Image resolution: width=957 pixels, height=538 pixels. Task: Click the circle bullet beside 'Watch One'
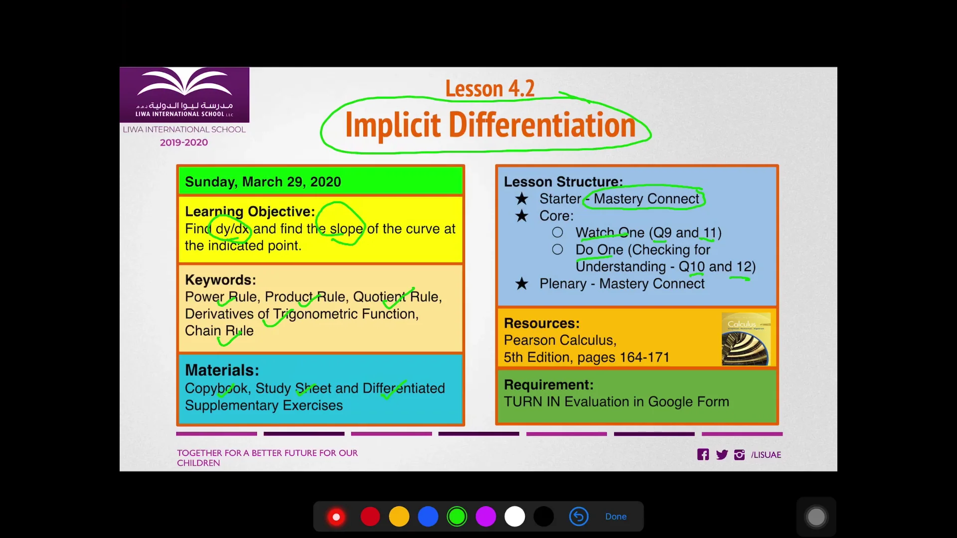click(x=557, y=233)
